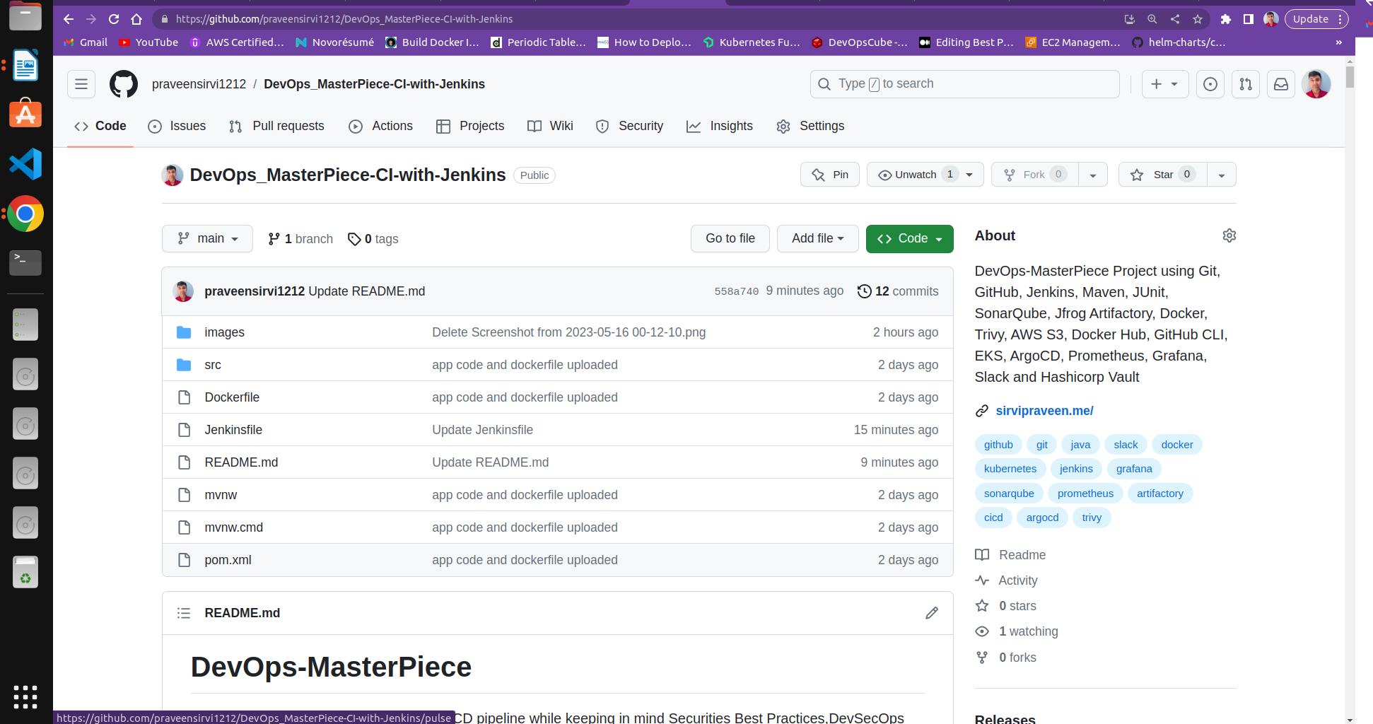1373x724 pixels.
Task: Open the prometheus topic tag
Action: click(x=1085, y=494)
